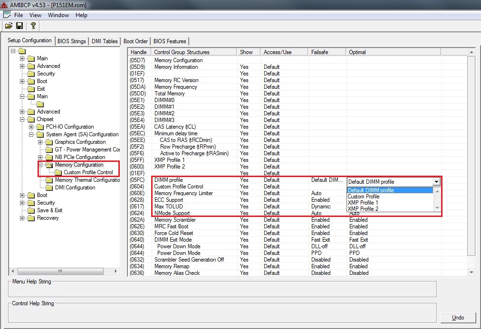
Task: Expand the Graphics Configuration tree node
Action: pyautogui.click(x=40, y=142)
